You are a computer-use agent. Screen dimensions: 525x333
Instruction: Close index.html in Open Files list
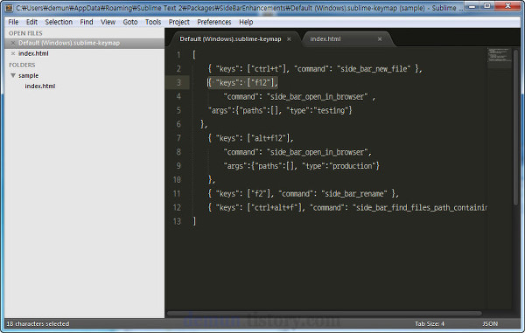pyautogui.click(x=13, y=53)
